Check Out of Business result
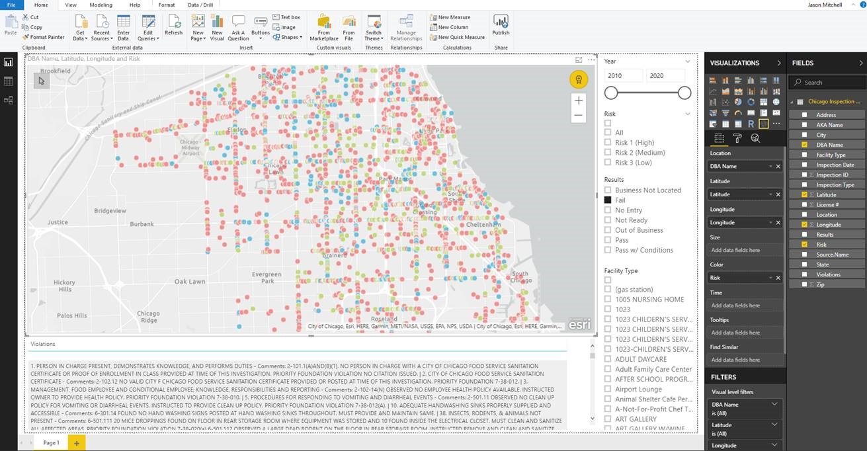Viewport: 867px width, 451px height. pos(608,230)
